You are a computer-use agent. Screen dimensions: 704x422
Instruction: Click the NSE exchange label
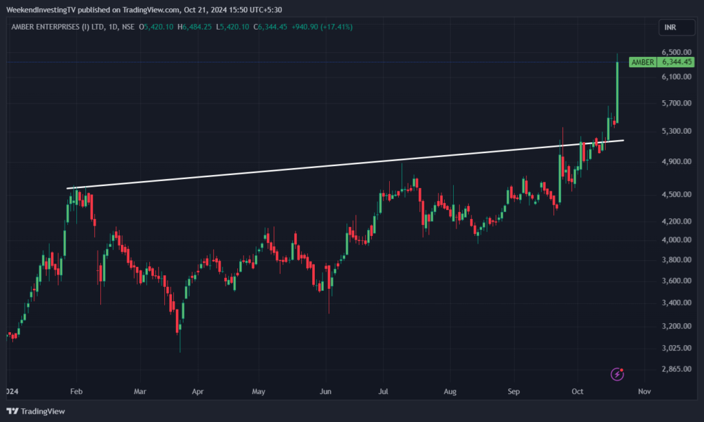point(128,27)
